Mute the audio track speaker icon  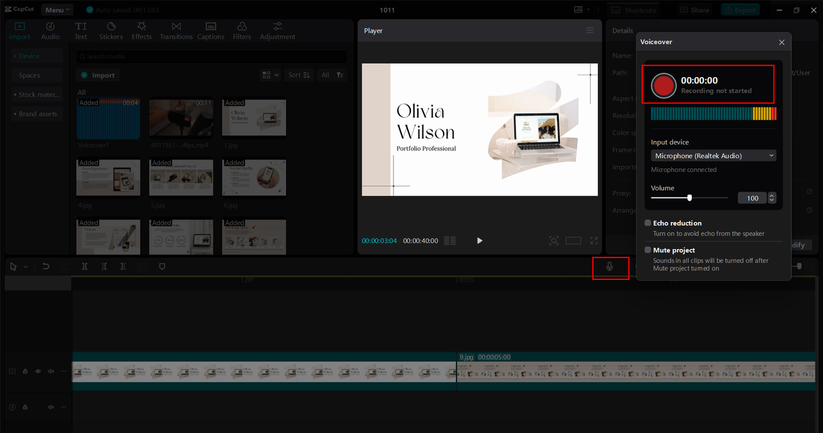click(x=51, y=407)
